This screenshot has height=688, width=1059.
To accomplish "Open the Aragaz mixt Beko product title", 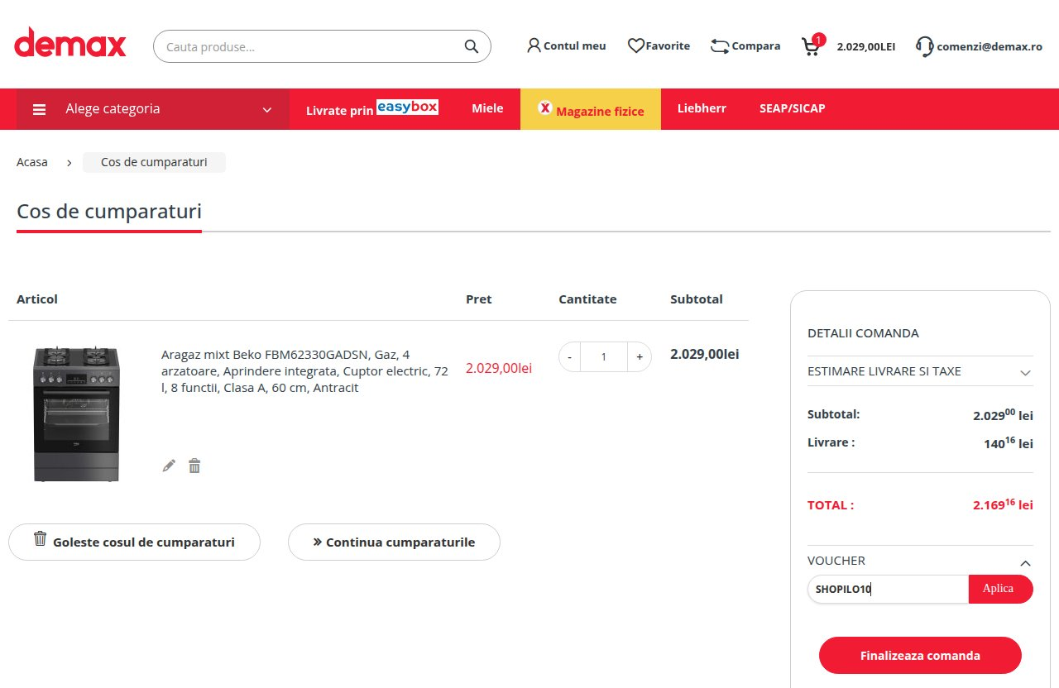I will 304,370.
